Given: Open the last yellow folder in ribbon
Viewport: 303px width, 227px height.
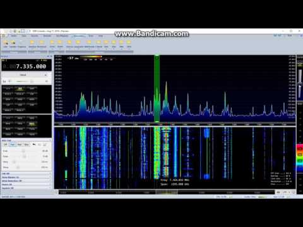Looking at the screenshot, I should (129, 44).
